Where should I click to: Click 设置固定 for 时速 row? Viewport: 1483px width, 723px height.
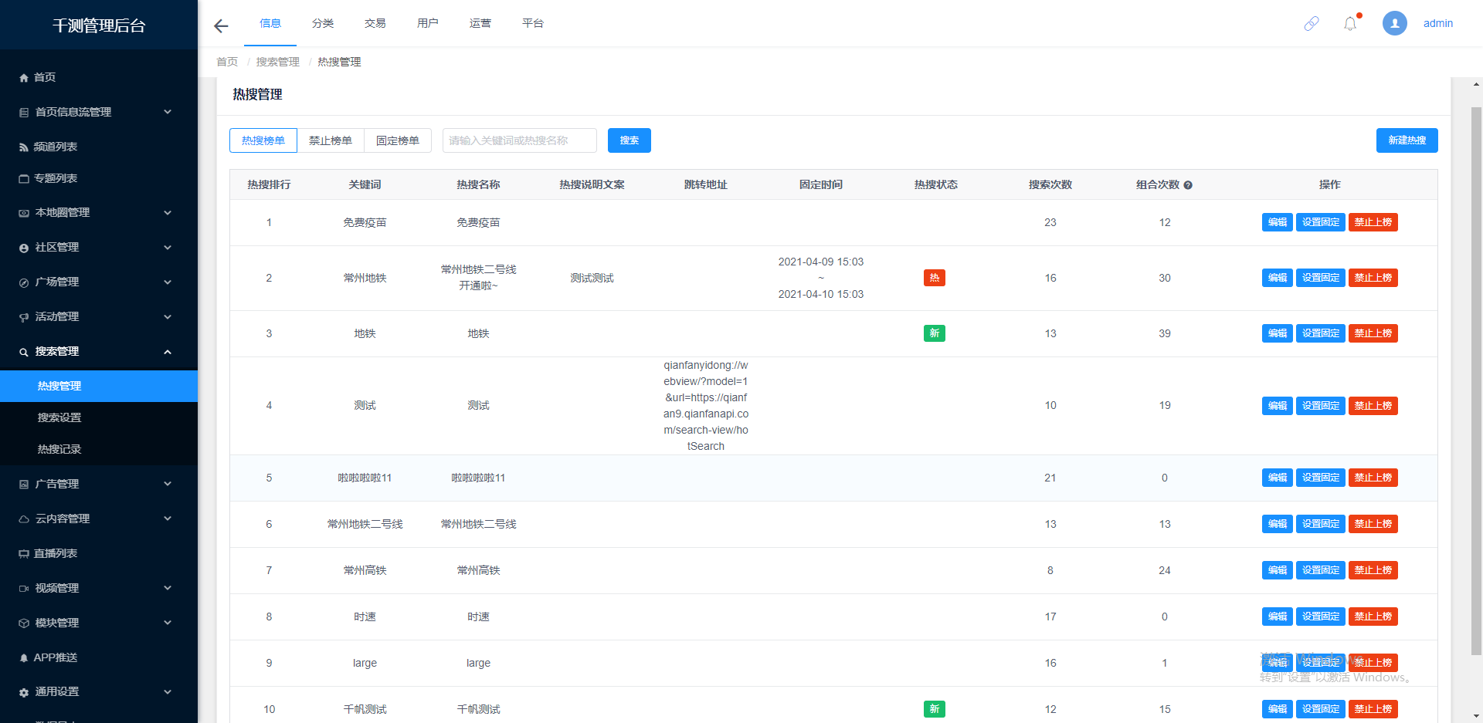1321,617
